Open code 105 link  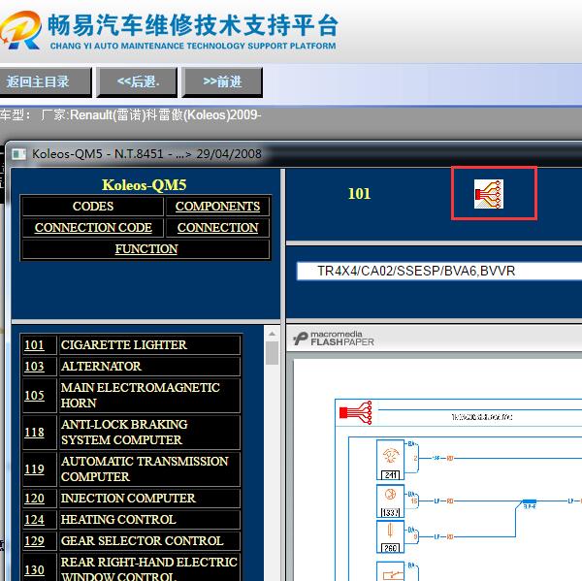pos(34,395)
